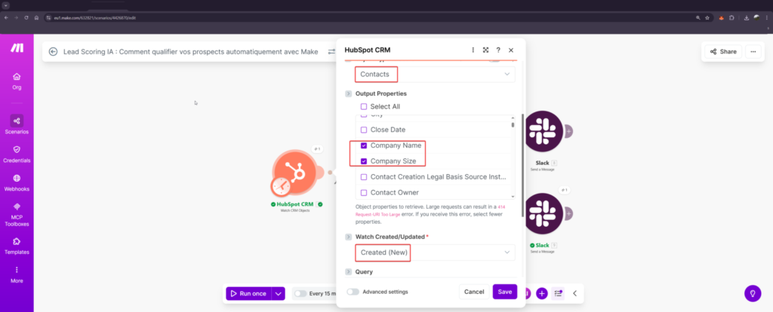Uncheck the Company Name property
Screen dimensions: 773x312
pyautogui.click(x=364, y=145)
